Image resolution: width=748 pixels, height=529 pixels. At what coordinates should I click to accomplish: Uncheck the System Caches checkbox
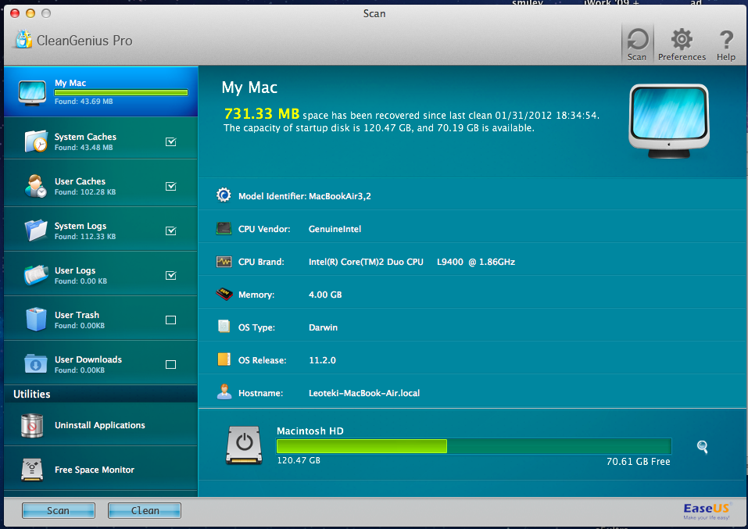[x=171, y=141]
